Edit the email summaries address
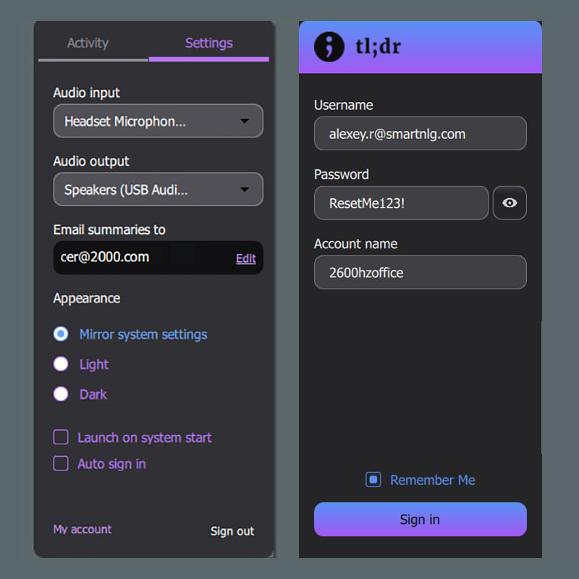 (246, 258)
